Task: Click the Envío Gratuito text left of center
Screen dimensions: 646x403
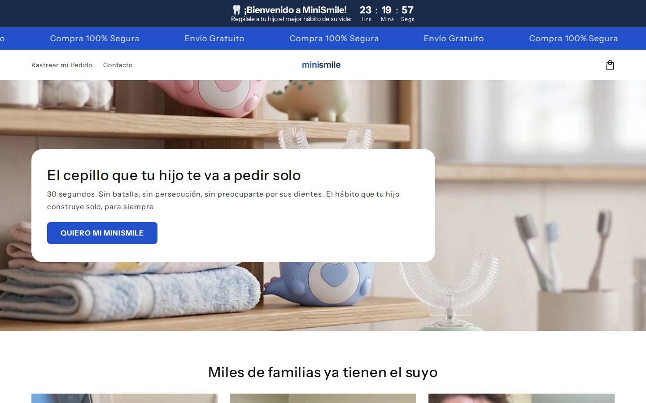Action: click(214, 39)
